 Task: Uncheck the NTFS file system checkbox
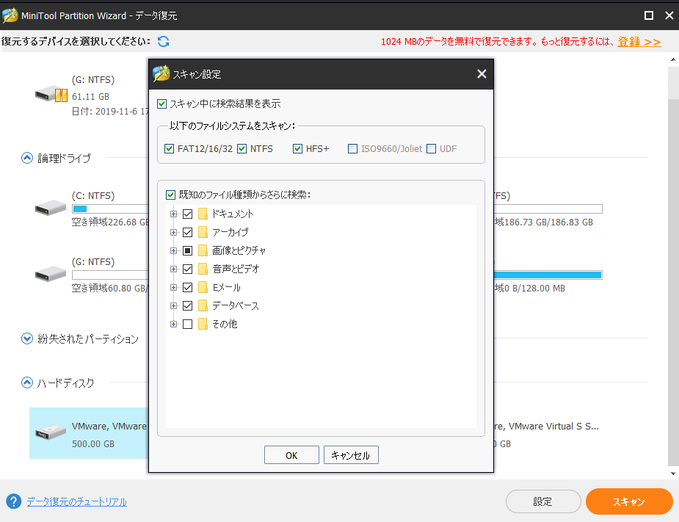[243, 148]
